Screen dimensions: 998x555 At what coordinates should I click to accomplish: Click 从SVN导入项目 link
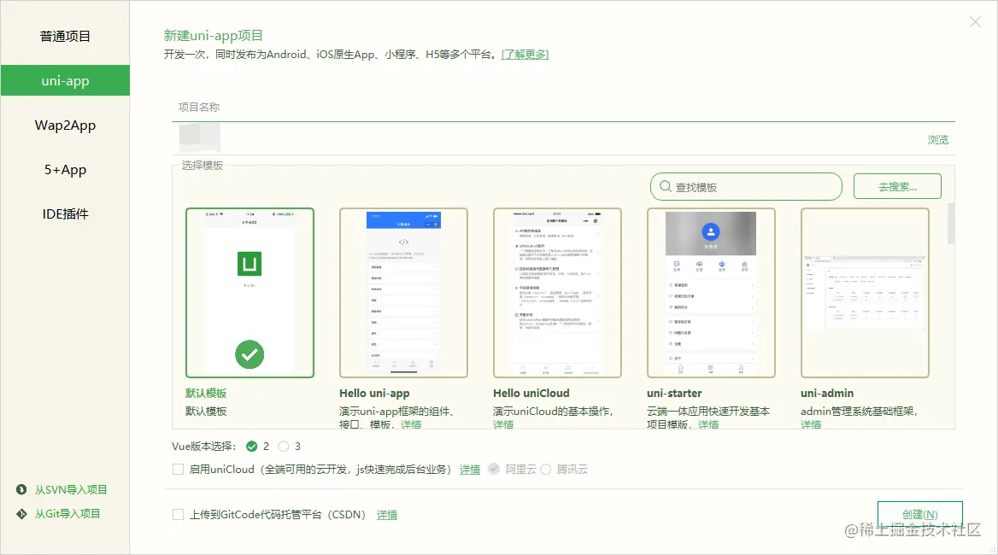pos(71,489)
